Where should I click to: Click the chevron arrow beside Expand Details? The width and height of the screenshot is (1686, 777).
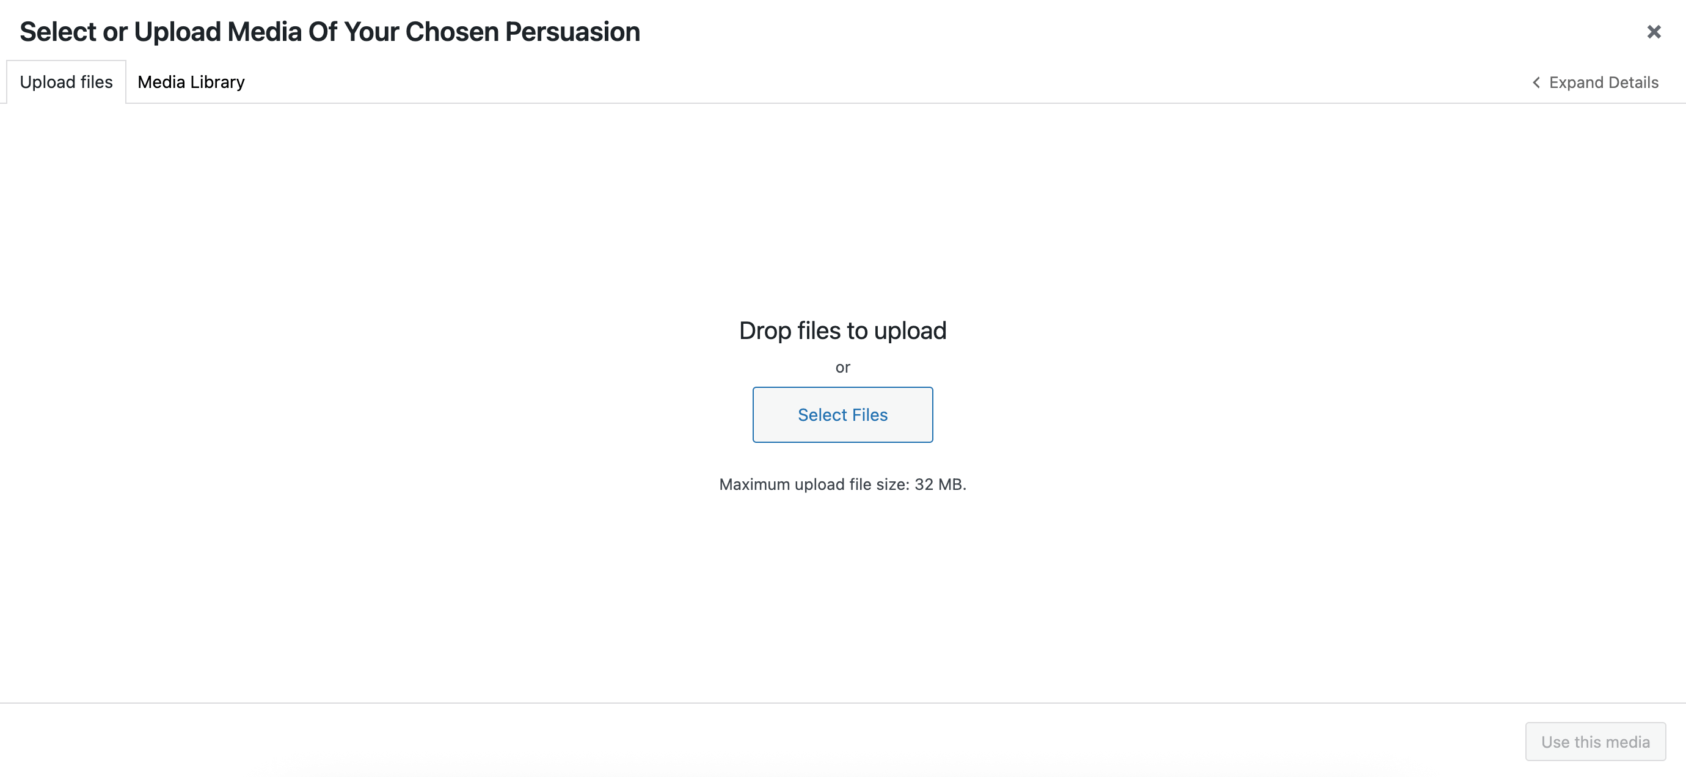[x=1536, y=82]
